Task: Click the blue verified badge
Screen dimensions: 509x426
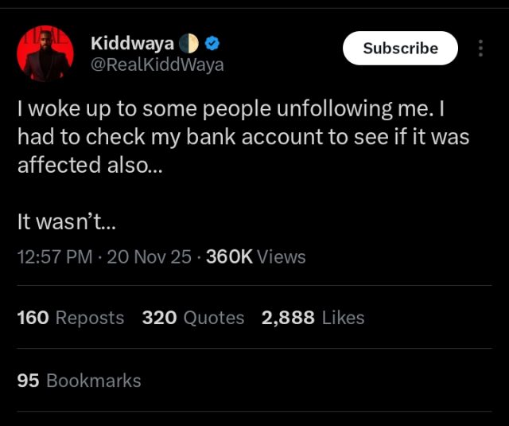Action: [213, 43]
